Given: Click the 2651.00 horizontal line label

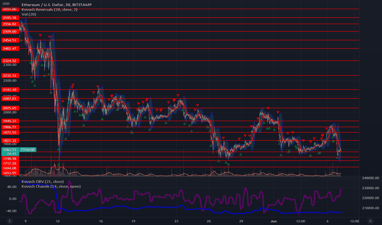Looking at the screenshot, I should coord(10,9).
